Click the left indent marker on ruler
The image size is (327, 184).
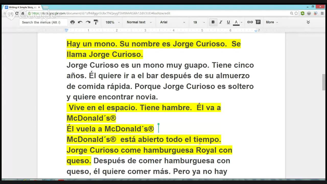point(66,30)
